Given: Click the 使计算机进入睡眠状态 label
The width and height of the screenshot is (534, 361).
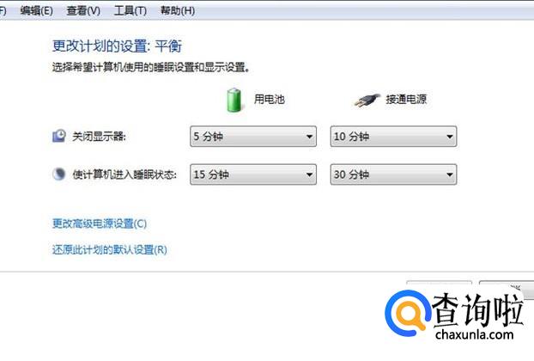Looking at the screenshot, I should (124, 174).
